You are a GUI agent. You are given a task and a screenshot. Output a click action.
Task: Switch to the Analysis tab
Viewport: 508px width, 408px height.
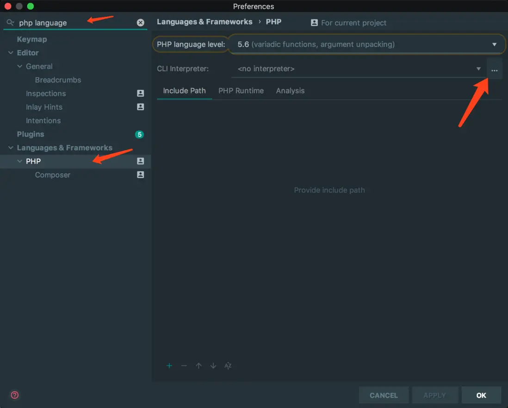click(290, 91)
